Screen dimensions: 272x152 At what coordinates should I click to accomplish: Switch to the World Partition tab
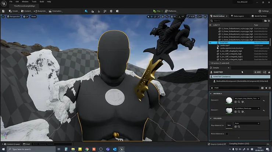point(259,16)
